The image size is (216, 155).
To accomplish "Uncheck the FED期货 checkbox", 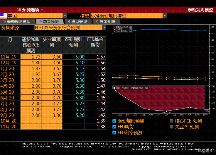I will tap(114, 127).
